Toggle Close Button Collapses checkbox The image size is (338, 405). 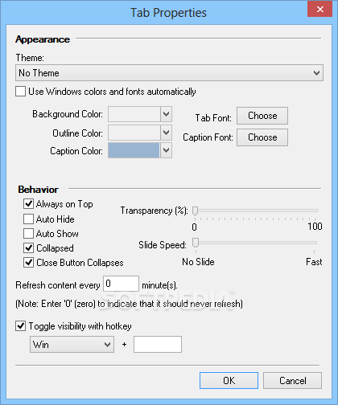tap(28, 262)
